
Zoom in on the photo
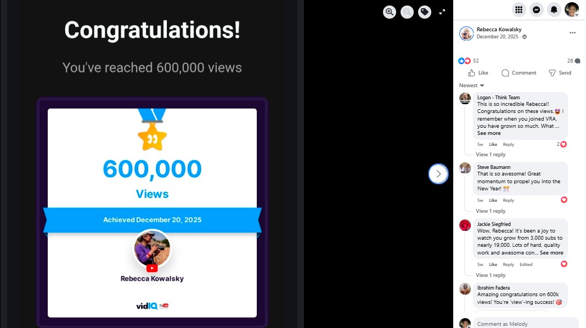point(390,12)
